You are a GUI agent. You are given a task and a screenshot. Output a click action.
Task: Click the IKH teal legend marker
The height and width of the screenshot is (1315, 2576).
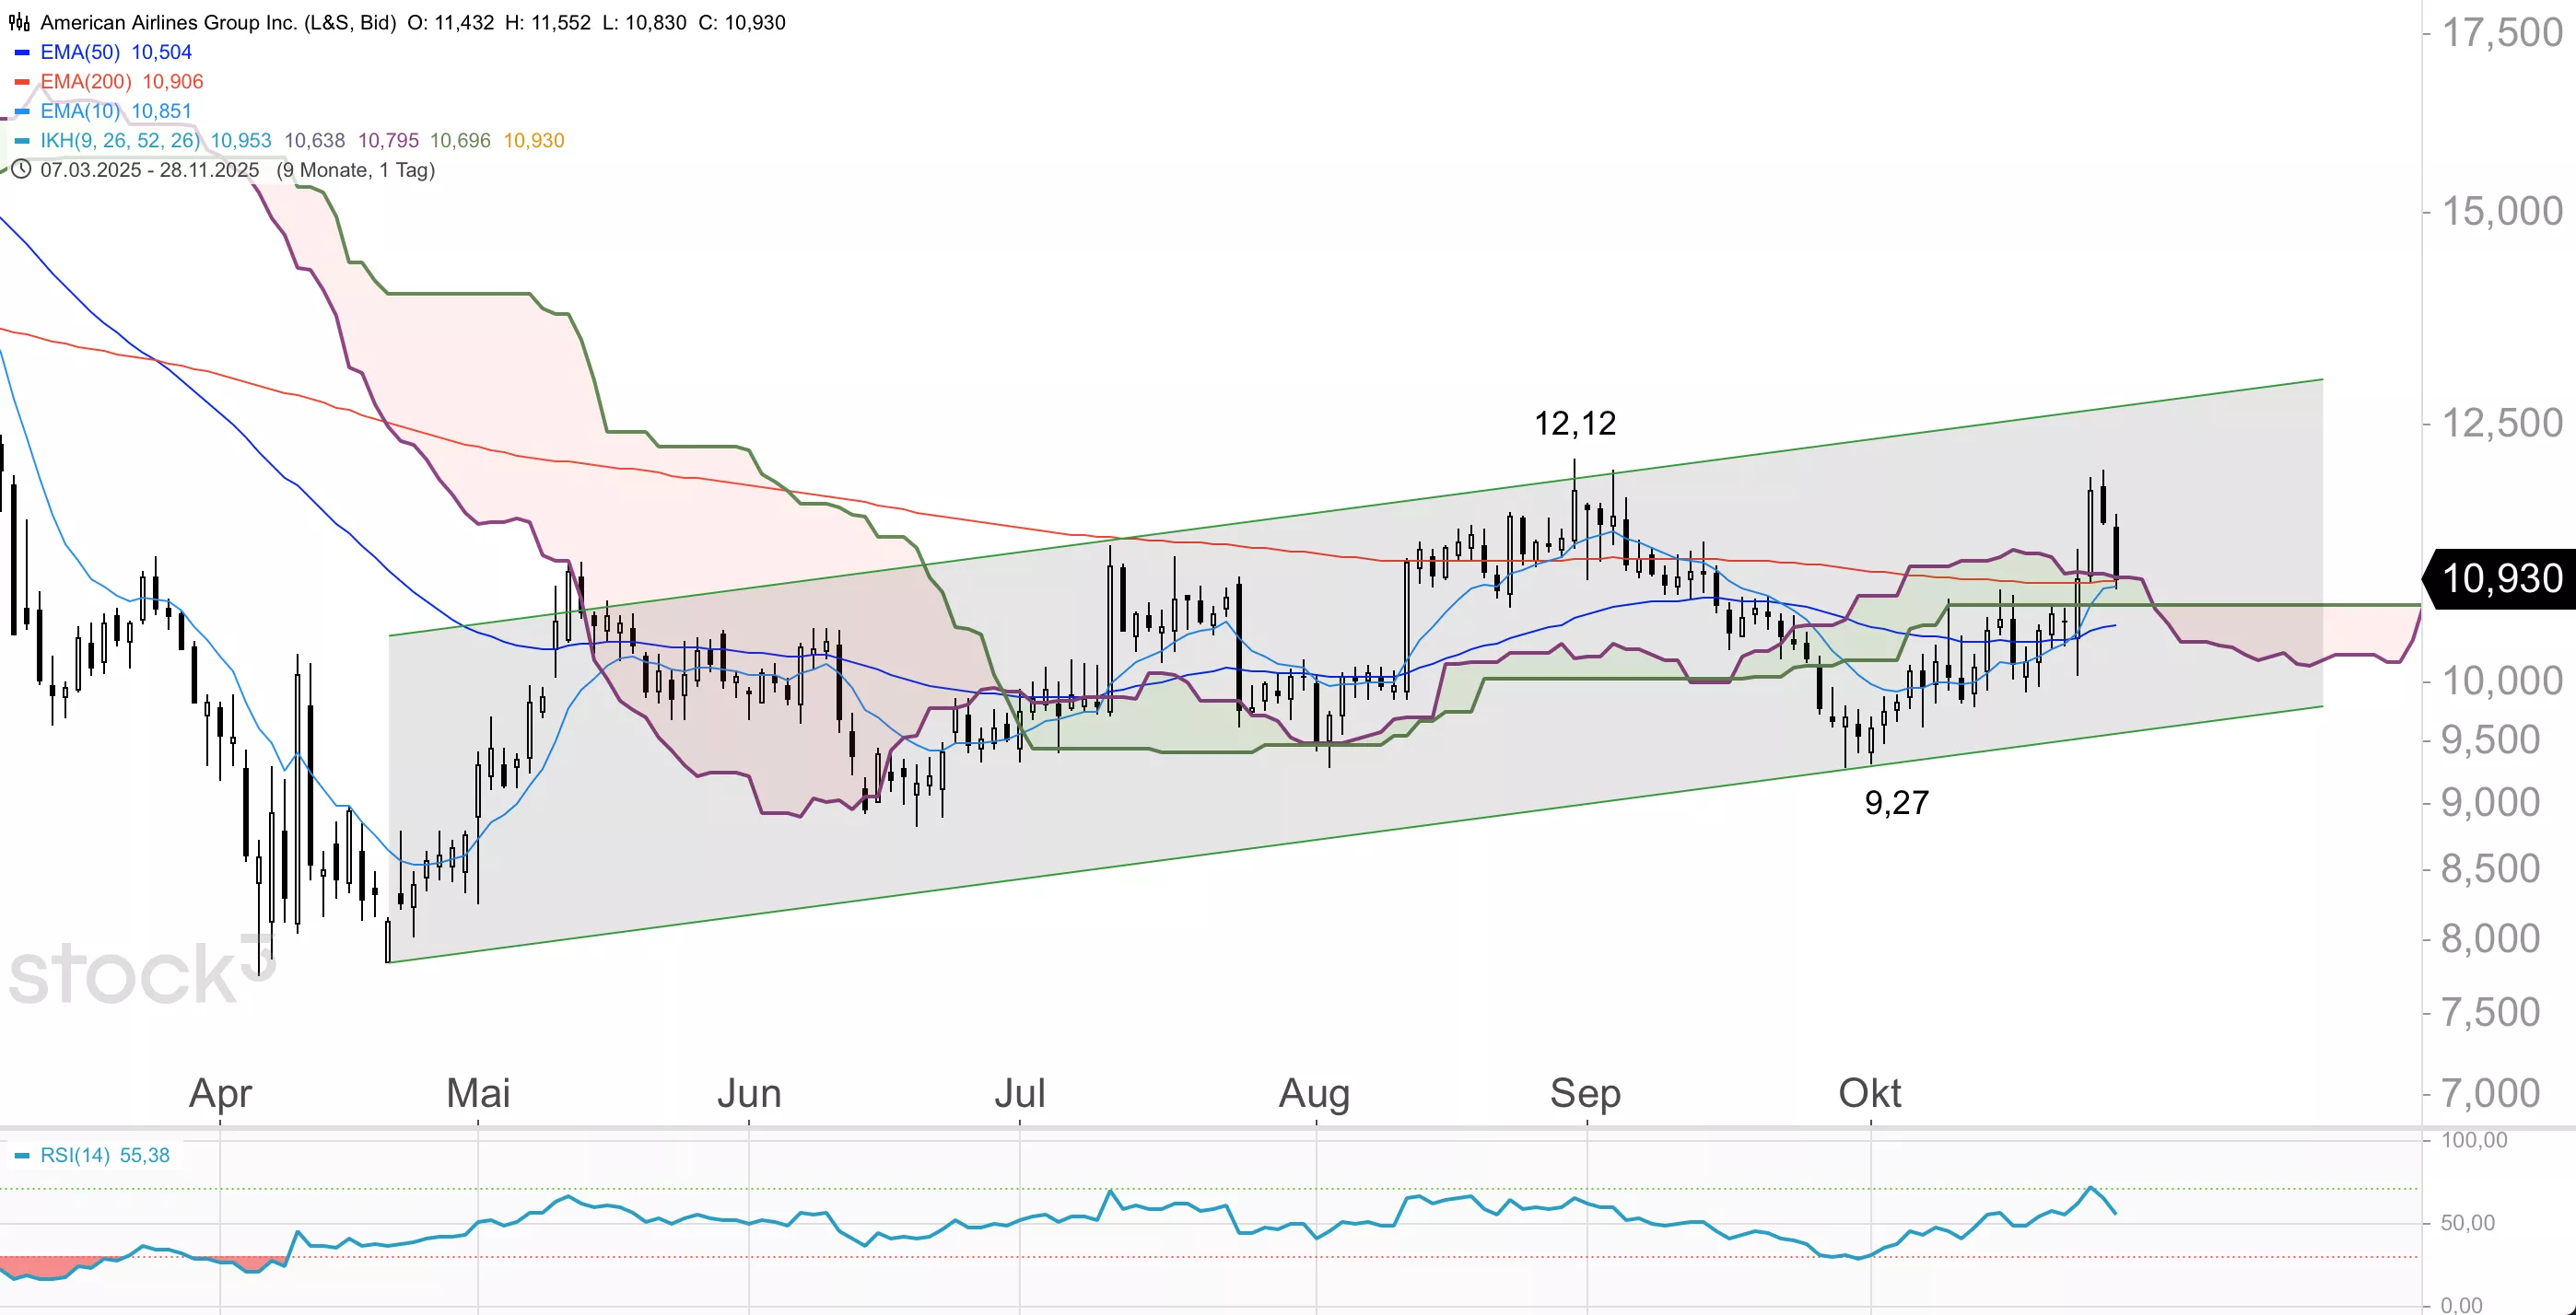click(x=22, y=141)
